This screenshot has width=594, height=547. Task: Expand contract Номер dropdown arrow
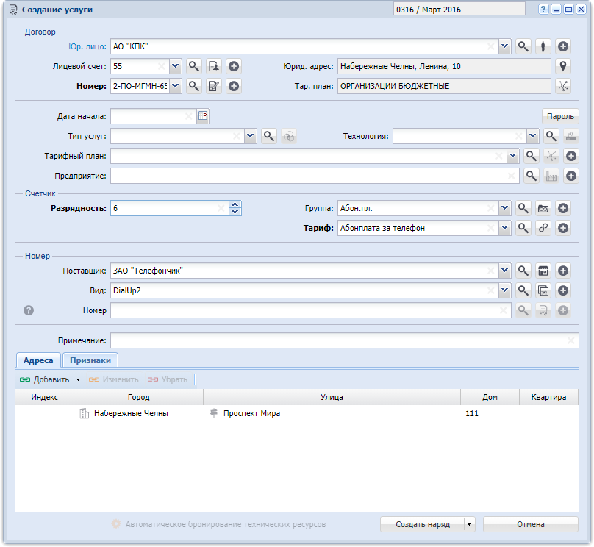[x=175, y=86]
